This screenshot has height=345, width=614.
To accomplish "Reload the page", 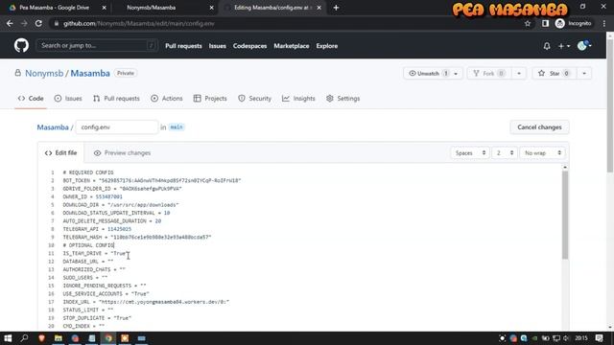I will coord(38,23).
